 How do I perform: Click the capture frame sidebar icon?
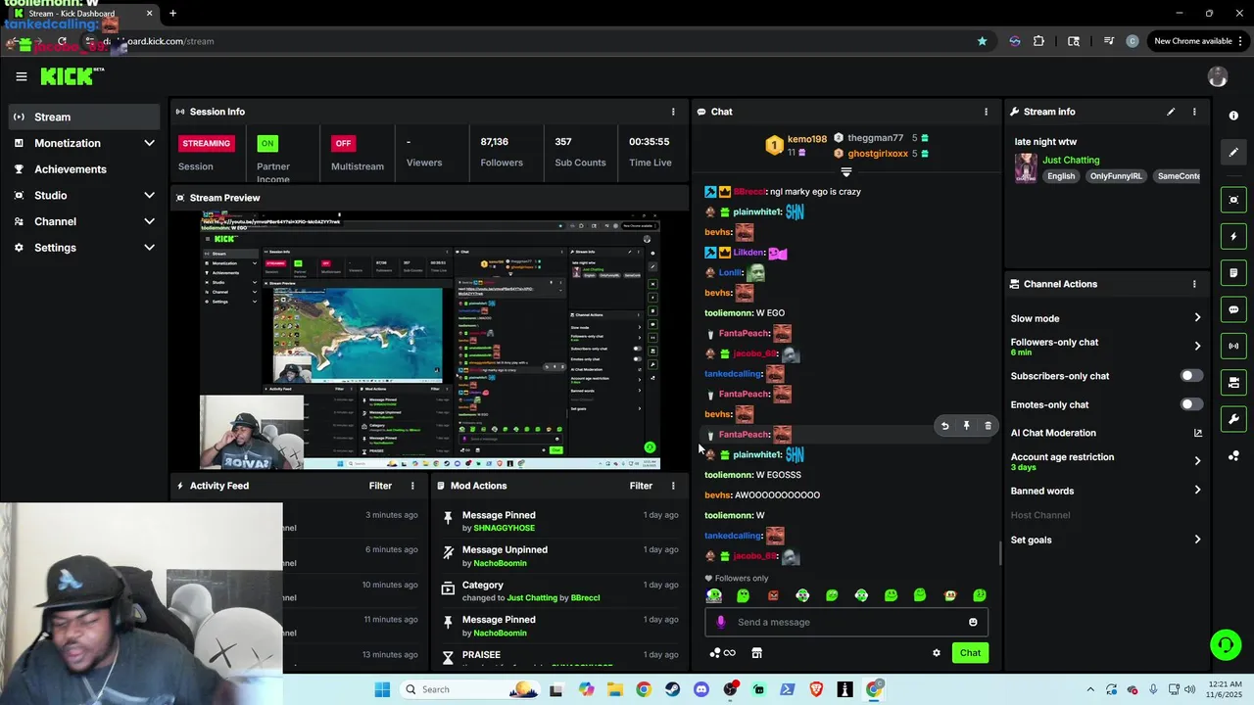tap(1233, 200)
